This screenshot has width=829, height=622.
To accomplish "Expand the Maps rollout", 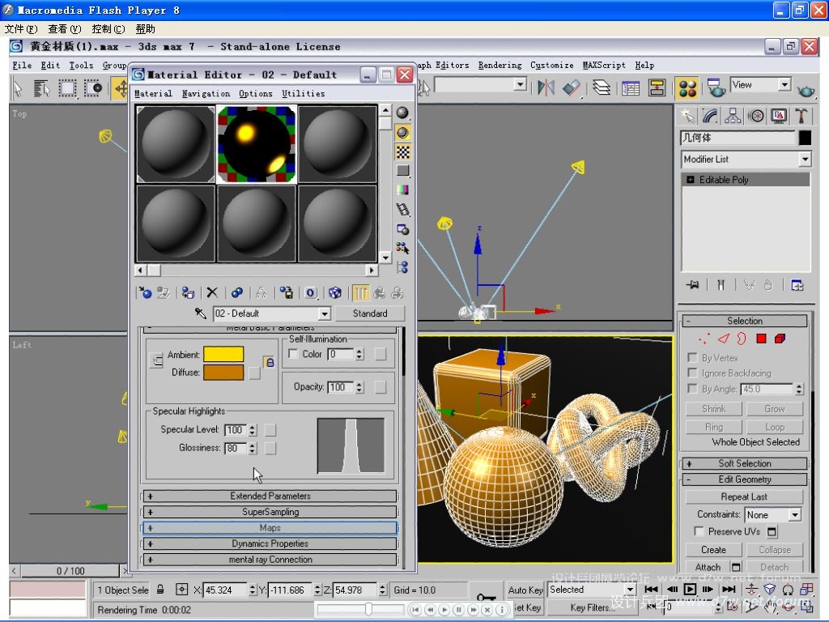I will tap(270, 528).
